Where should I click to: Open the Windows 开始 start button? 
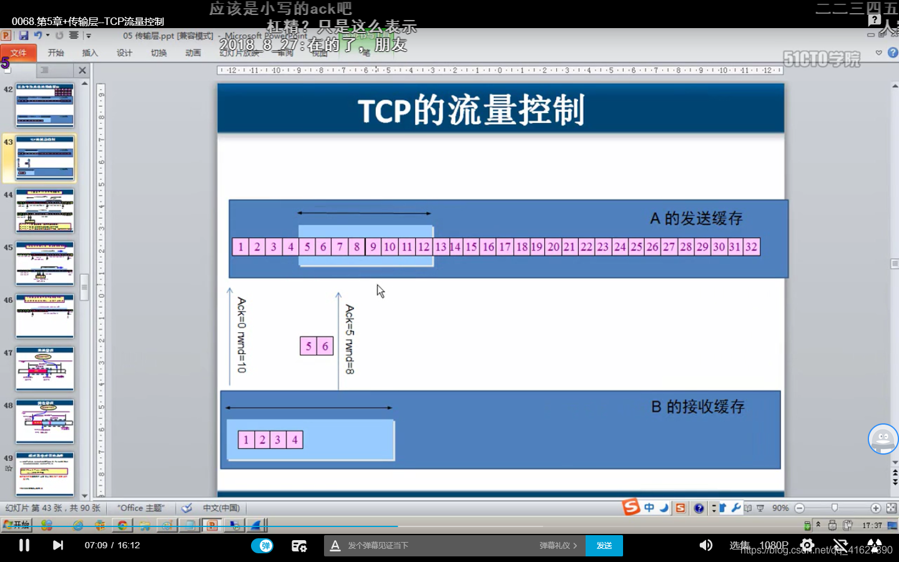[x=17, y=525]
